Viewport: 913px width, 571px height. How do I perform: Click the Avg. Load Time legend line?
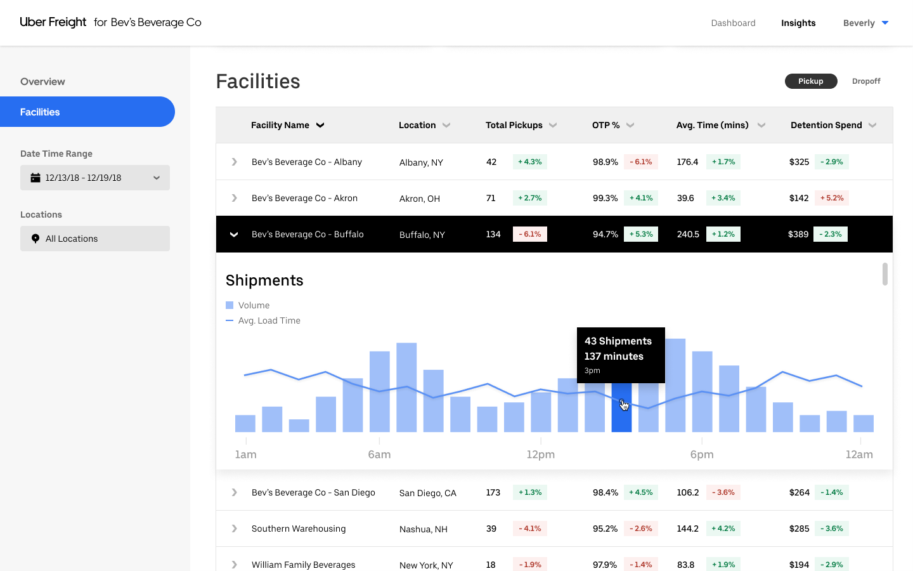(x=230, y=320)
